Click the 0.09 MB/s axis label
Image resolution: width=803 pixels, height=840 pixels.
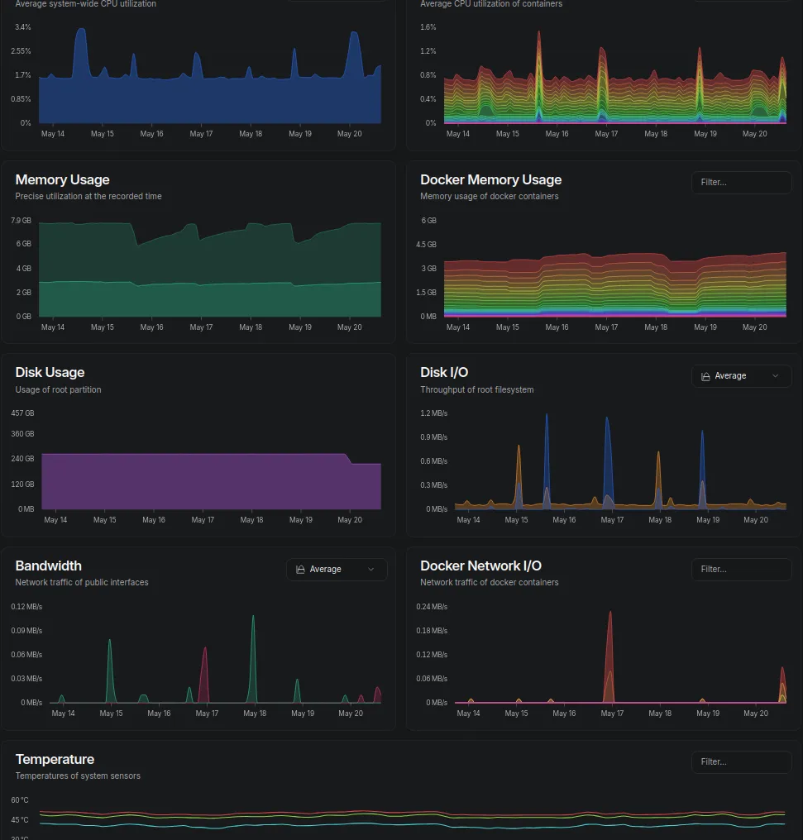pyautogui.click(x=26, y=631)
